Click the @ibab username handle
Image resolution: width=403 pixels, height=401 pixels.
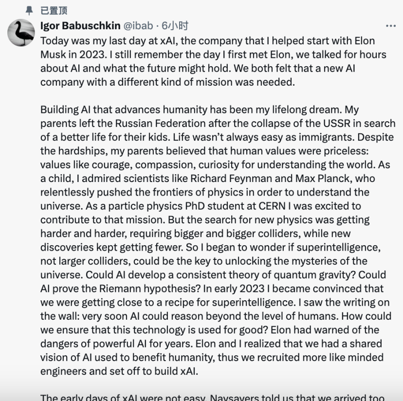140,26
